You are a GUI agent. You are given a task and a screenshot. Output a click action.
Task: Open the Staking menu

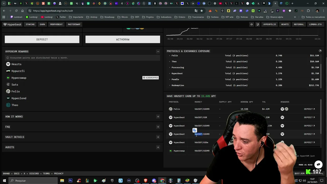pyautogui.click(x=30, y=24)
